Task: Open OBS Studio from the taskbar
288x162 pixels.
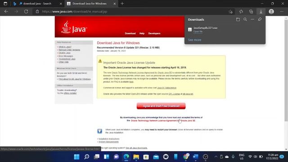Action: pos(206,157)
